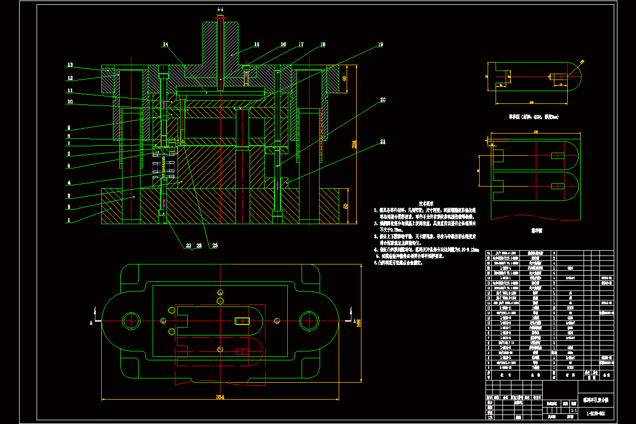Click part callout number 4
Image resolution: width=636 pixels, height=424 pixels.
coord(68,183)
